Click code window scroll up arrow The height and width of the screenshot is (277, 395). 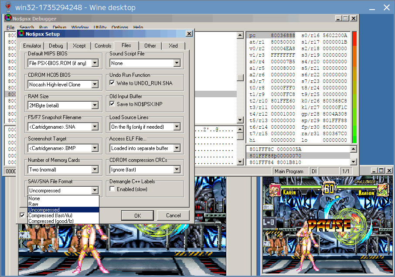(x=240, y=35)
